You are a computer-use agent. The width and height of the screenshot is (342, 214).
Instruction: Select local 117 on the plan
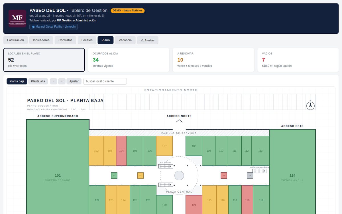[235, 200]
